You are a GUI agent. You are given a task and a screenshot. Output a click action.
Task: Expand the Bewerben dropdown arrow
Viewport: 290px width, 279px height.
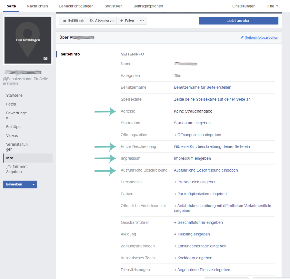click(33, 185)
